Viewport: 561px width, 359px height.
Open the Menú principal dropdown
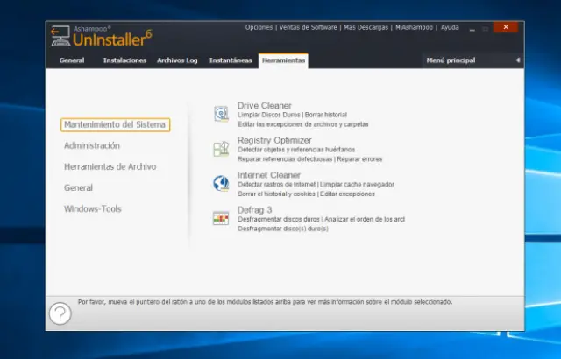pos(450,60)
